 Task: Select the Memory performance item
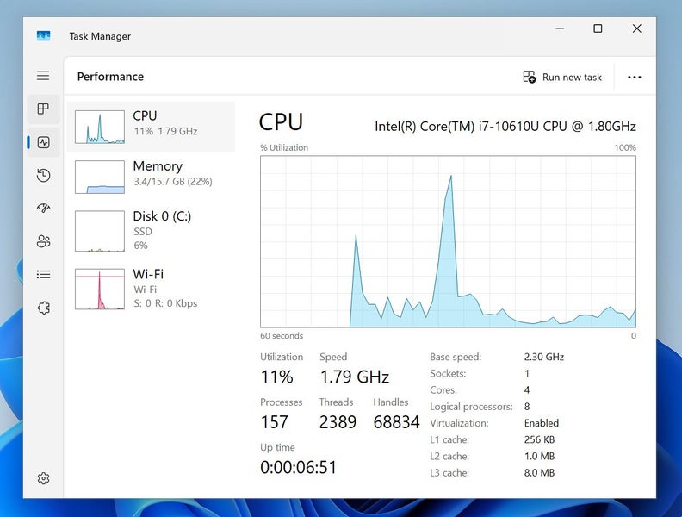point(151,177)
